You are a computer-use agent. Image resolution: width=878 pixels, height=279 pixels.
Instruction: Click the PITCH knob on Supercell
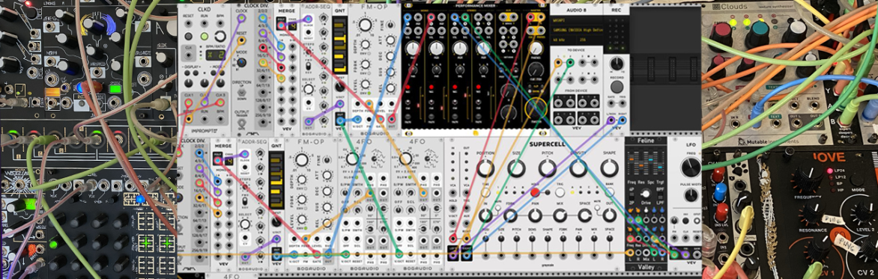548,168
